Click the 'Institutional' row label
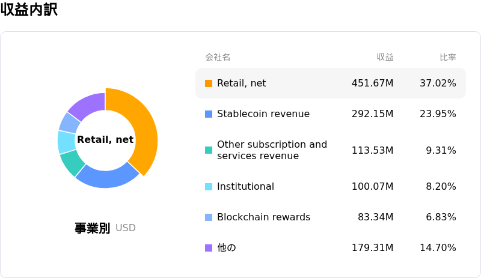Image resolution: width=481 pixels, height=278 pixels. tap(245, 186)
